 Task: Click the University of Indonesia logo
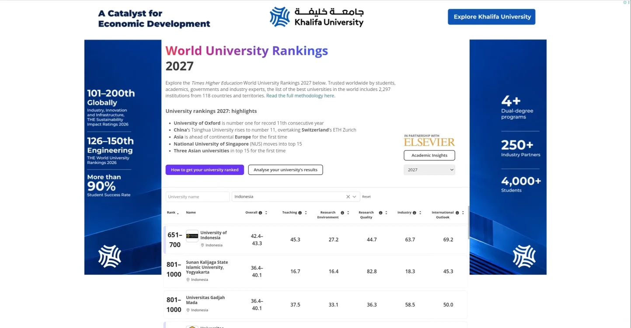point(192,236)
